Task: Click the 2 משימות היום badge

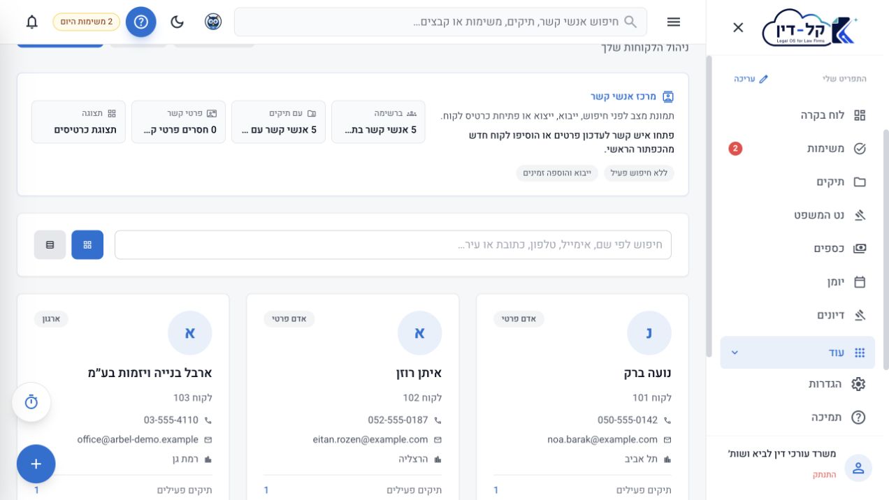Action: click(x=87, y=22)
